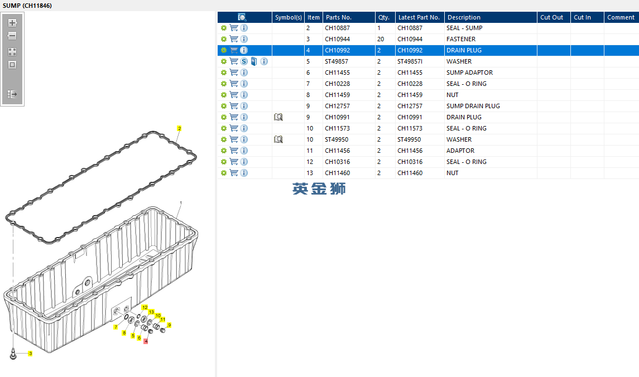Click yellow callout label 2 on diagram

pos(179,128)
